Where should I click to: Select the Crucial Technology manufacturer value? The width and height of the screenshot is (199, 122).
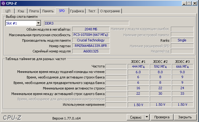point(91,40)
